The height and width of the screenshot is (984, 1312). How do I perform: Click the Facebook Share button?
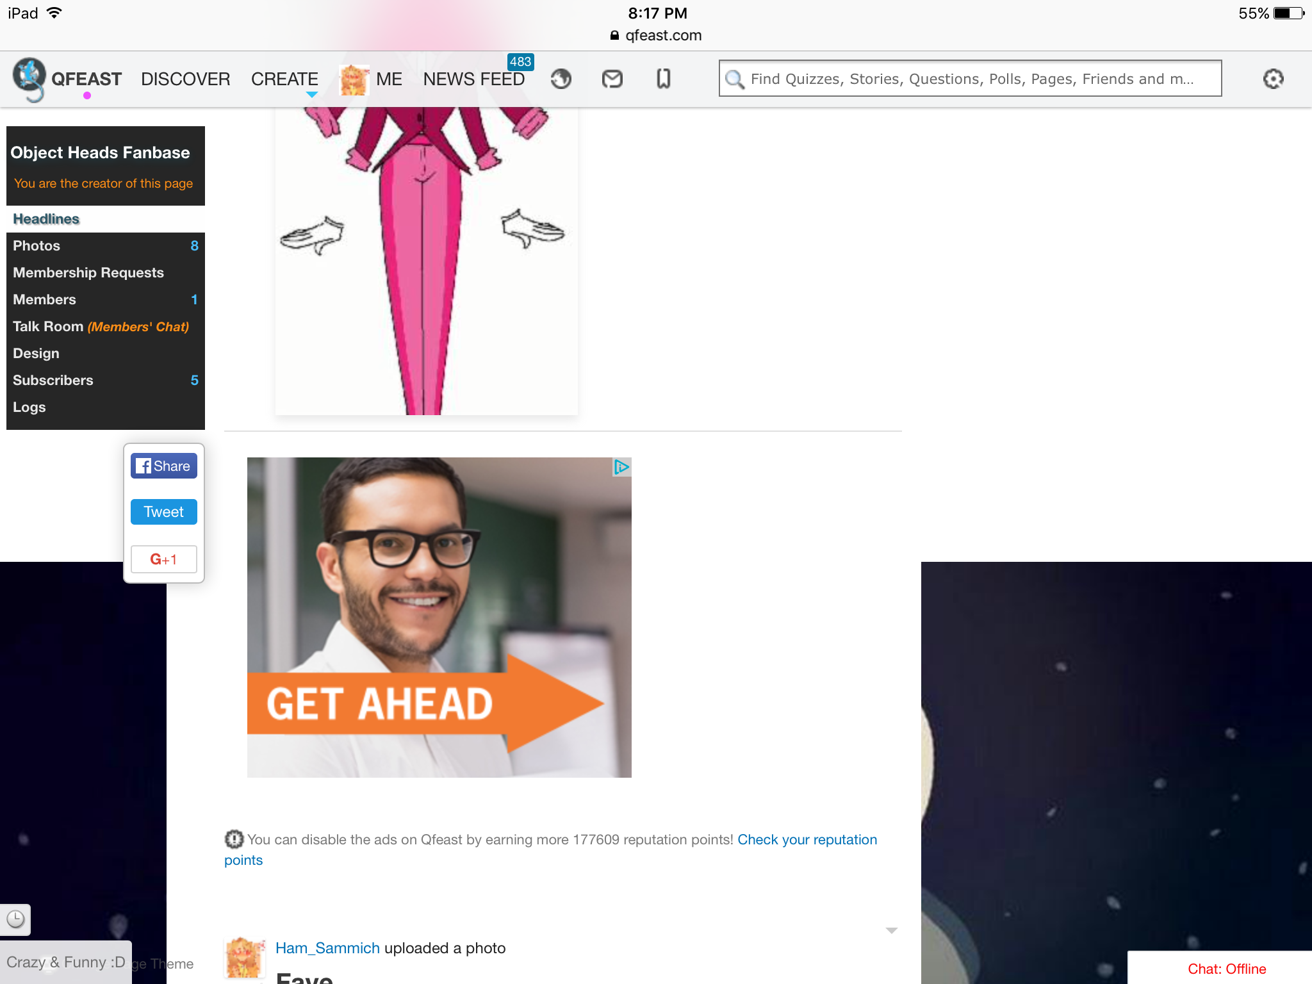(x=164, y=466)
